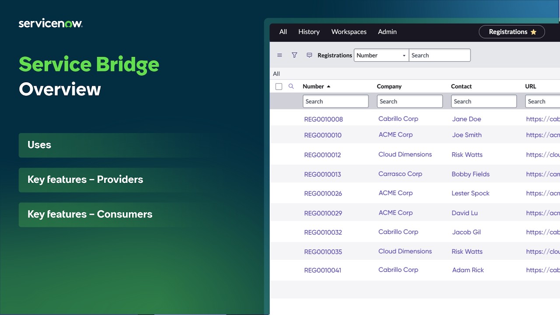Open the History menu
The height and width of the screenshot is (315, 560).
pyautogui.click(x=309, y=32)
